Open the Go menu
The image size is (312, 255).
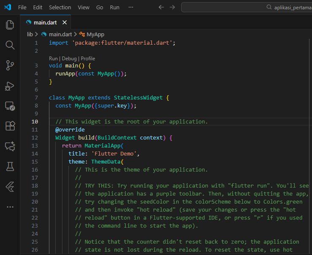tap(100, 7)
